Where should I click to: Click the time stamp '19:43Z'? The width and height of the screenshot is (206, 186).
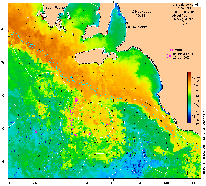pyautogui.click(x=142, y=16)
